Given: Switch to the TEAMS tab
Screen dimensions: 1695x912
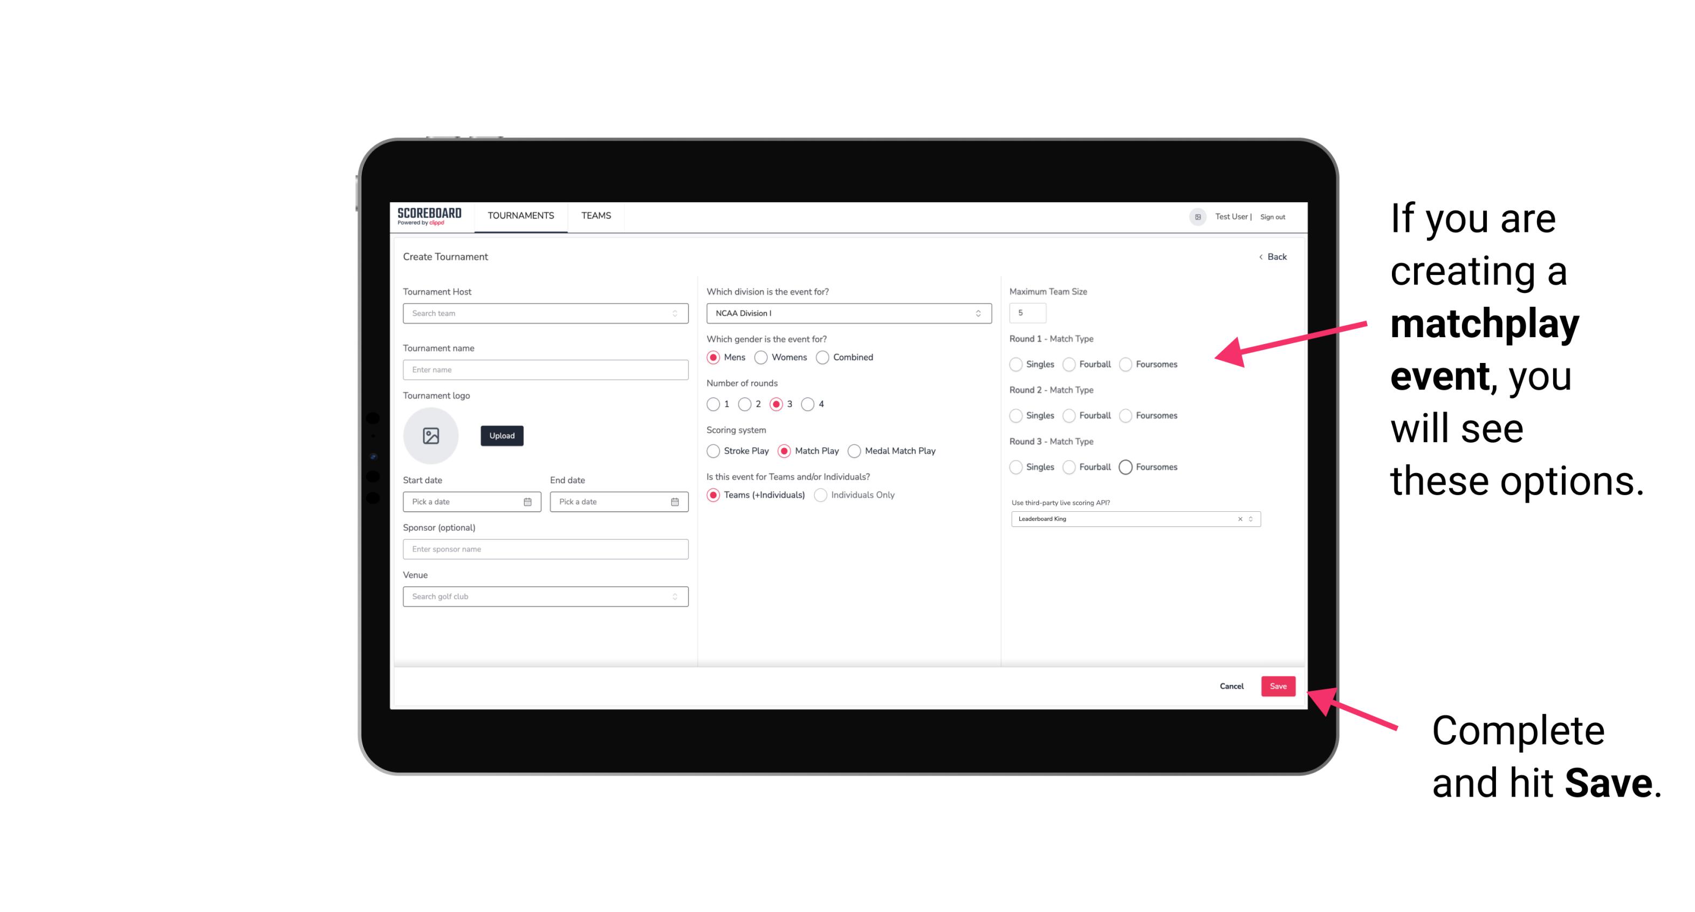Looking at the screenshot, I should (596, 216).
